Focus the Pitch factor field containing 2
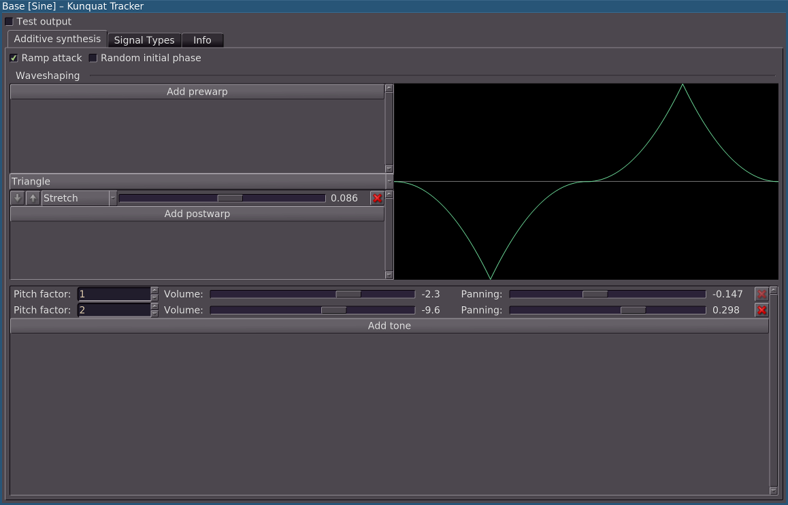 coord(114,310)
